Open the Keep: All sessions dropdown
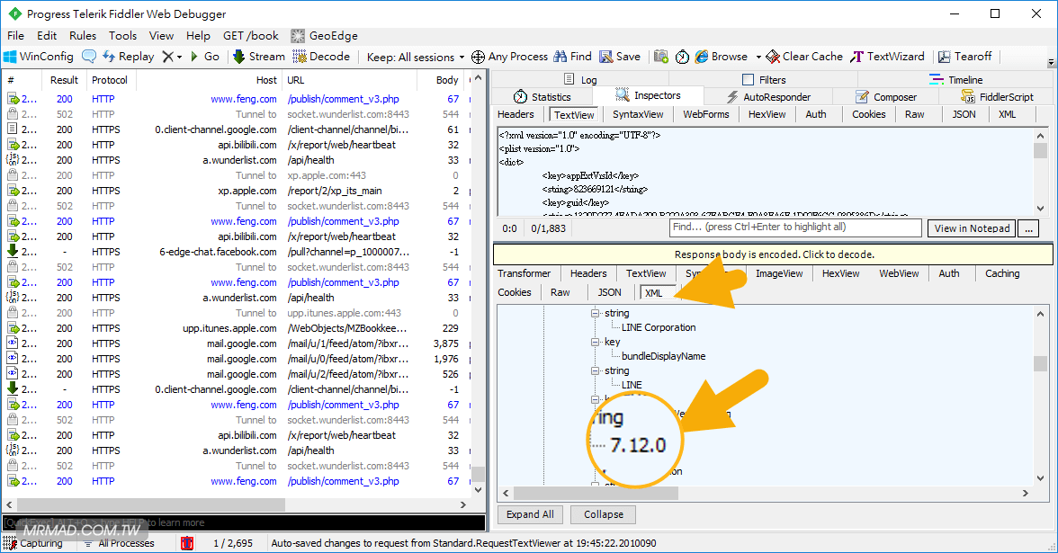This screenshot has height=553, width=1058. 416,57
